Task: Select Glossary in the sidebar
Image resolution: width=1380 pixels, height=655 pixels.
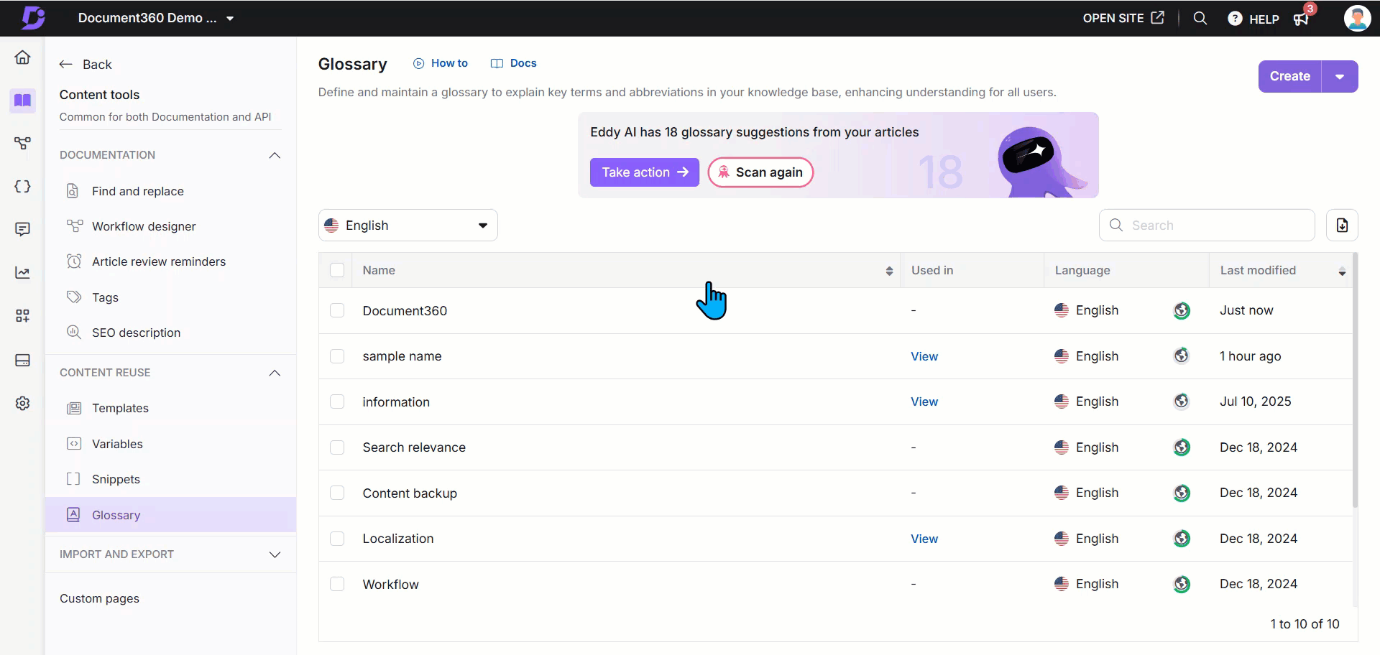Action: tap(170, 515)
